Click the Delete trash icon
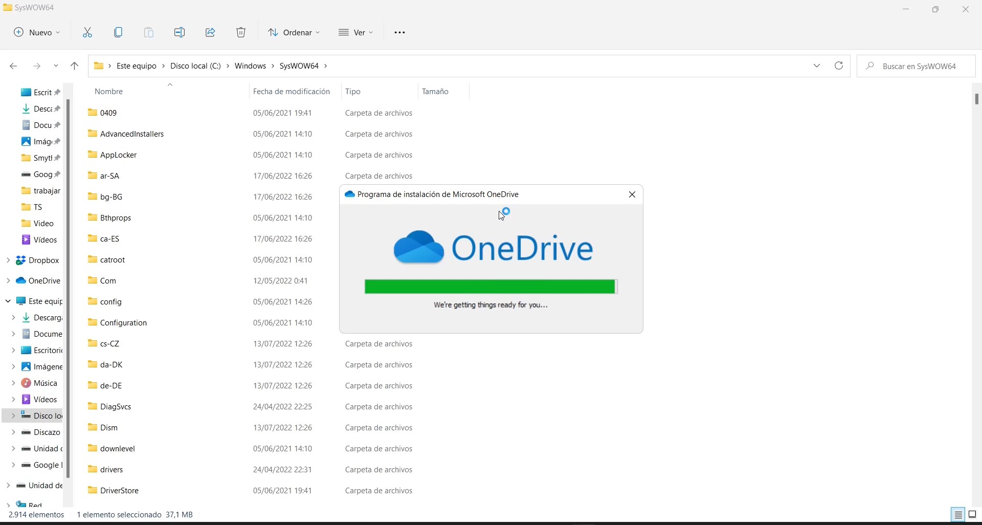The image size is (982, 525). coord(241,33)
